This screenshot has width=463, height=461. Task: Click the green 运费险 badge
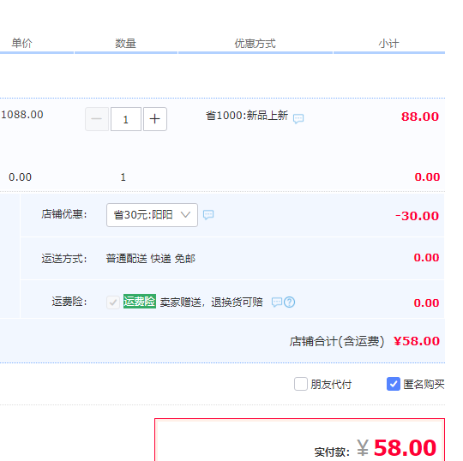[x=140, y=302]
